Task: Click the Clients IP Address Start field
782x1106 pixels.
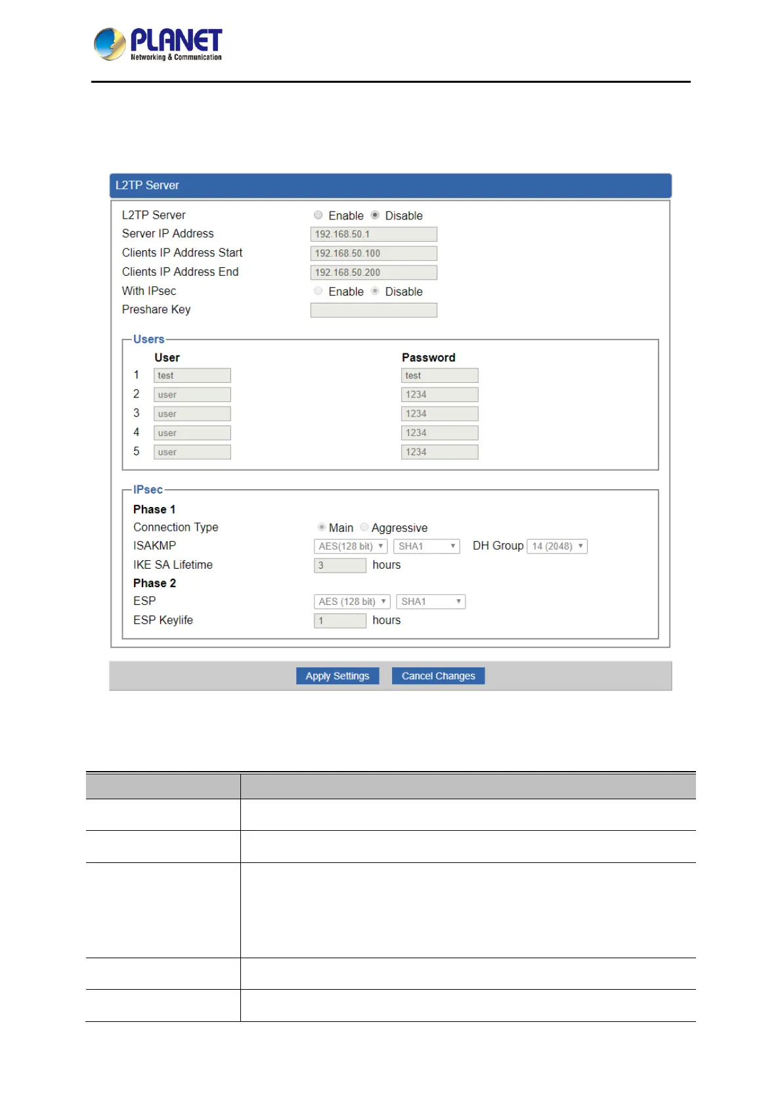Action: (x=374, y=254)
